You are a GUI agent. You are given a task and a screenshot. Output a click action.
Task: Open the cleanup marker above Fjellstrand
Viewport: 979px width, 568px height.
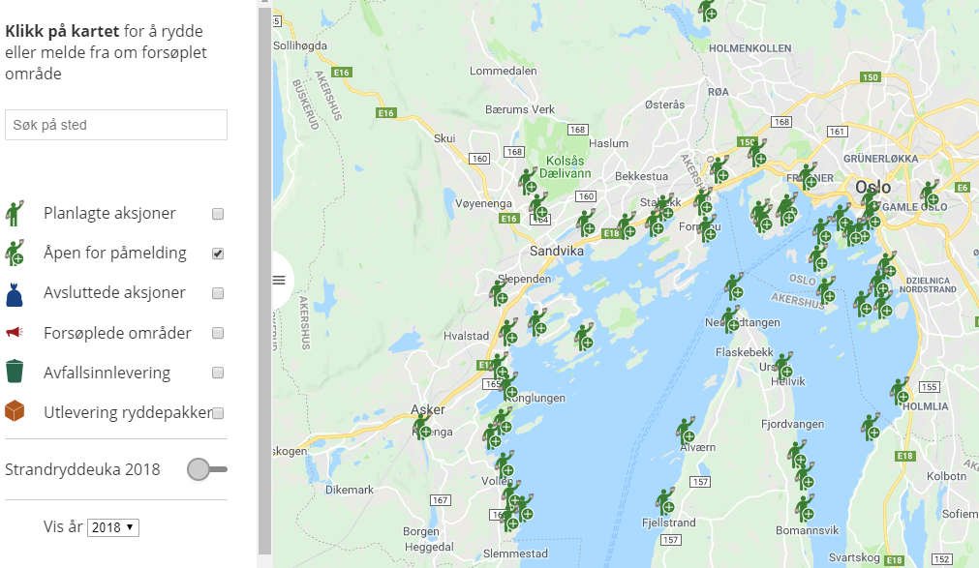click(665, 500)
